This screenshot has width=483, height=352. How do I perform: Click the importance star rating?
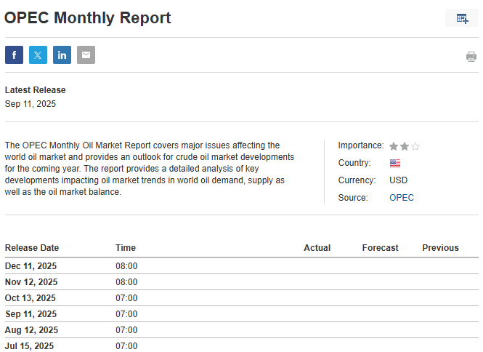click(405, 146)
